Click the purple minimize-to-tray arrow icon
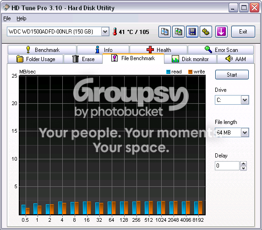Viewport: 262px width, 230px height. coord(221,32)
